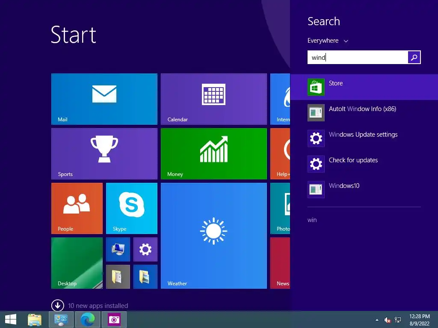Open the Pictures folder small tile
438x328 pixels.
click(x=145, y=277)
